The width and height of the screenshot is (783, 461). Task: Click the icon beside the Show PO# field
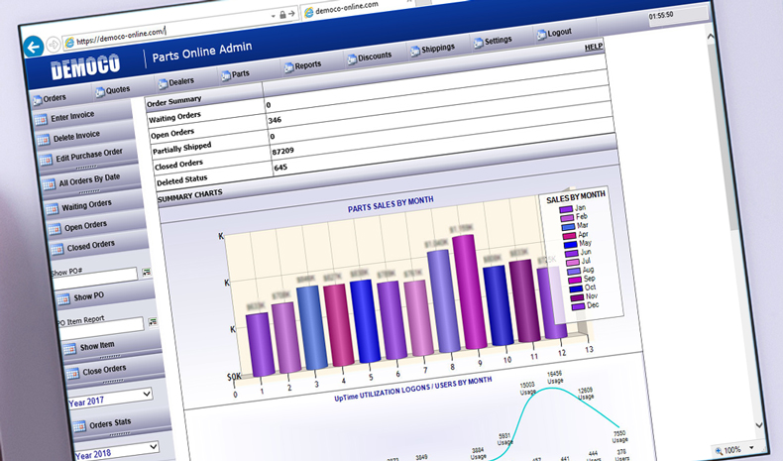[146, 271]
